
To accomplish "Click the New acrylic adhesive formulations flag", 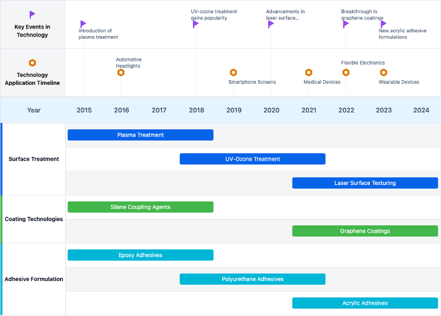I will click(383, 24).
